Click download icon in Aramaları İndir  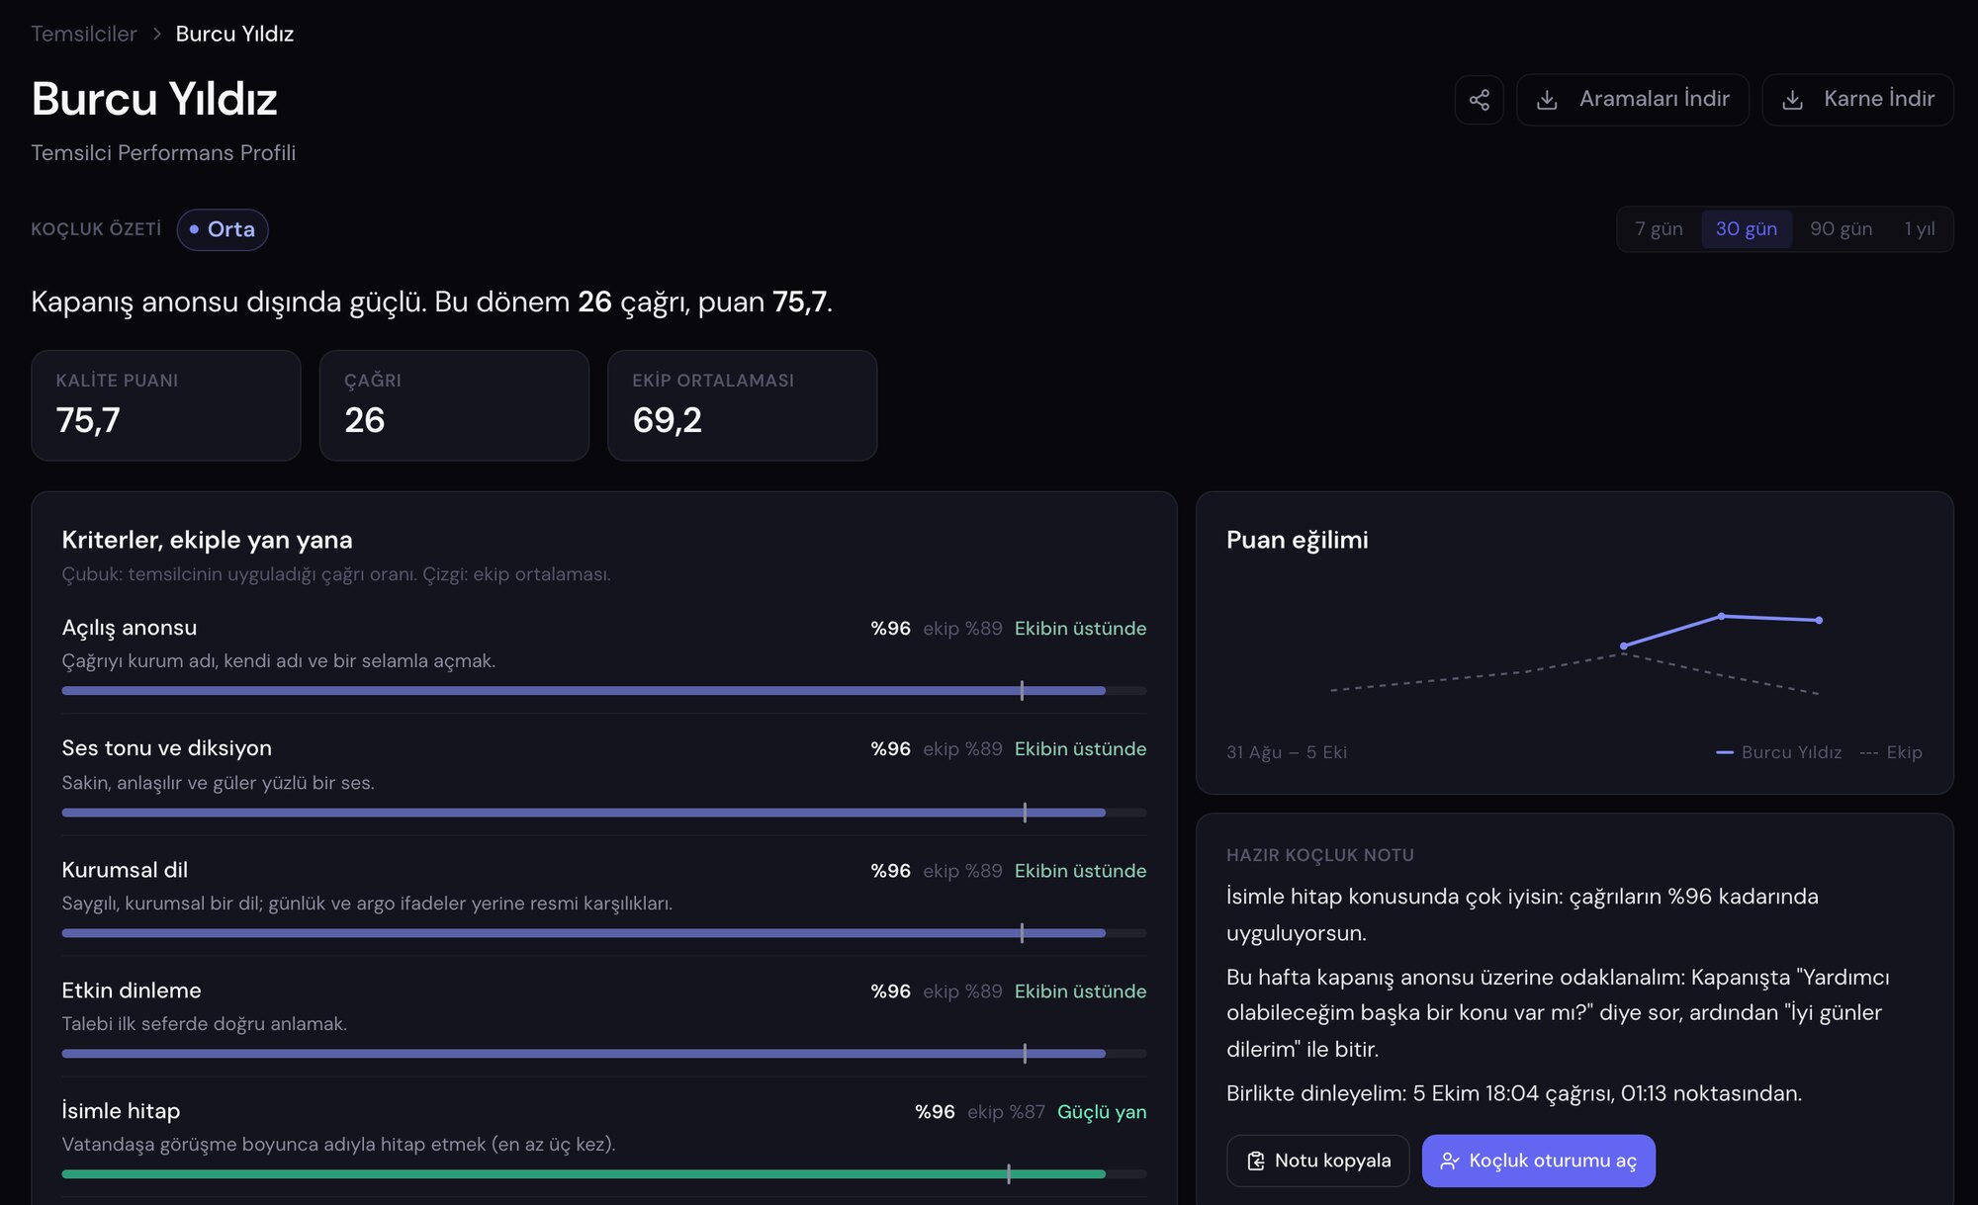point(1548,100)
